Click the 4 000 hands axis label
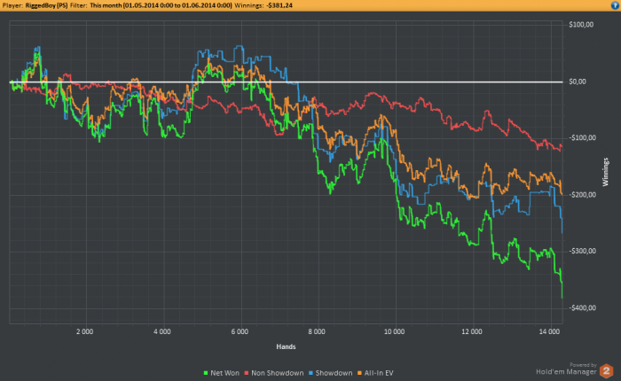The width and height of the screenshot is (621, 381). pos(162,331)
